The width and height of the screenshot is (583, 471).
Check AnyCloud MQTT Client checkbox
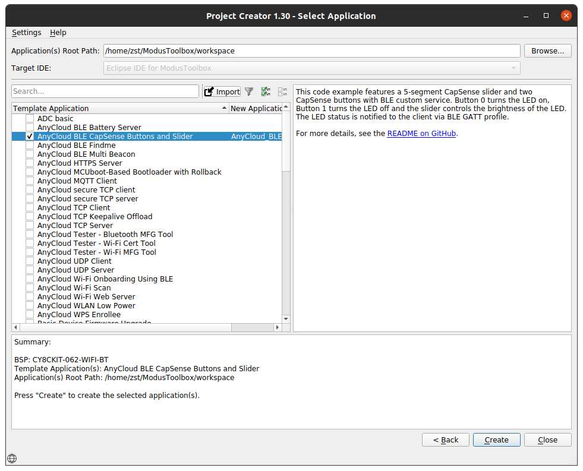point(30,181)
